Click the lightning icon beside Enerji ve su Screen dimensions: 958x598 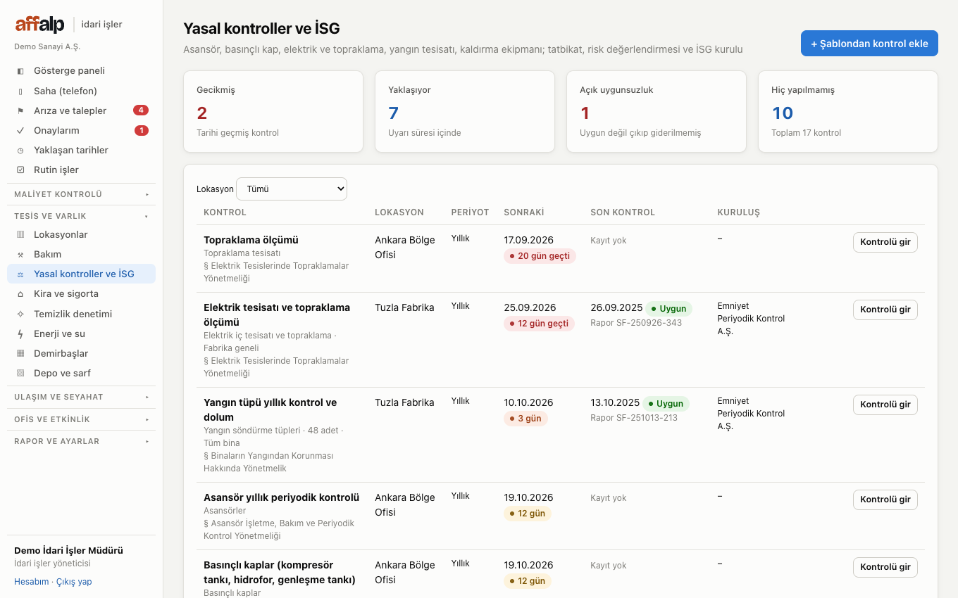click(20, 333)
